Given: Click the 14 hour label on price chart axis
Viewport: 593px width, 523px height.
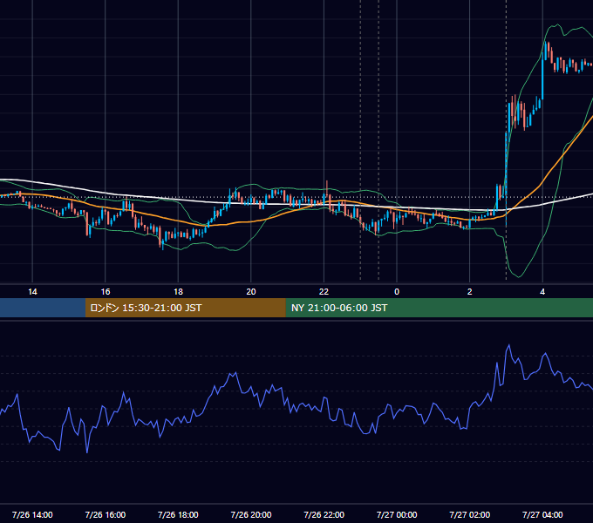Looking at the screenshot, I should (32, 292).
